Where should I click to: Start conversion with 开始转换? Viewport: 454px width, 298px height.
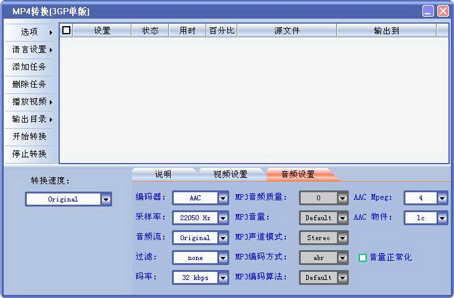pyautogui.click(x=29, y=136)
